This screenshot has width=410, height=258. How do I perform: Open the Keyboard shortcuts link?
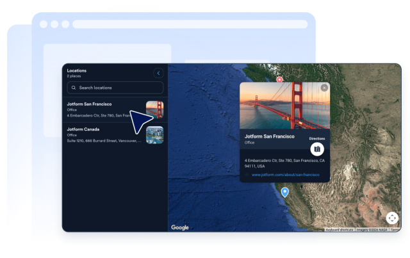pos(340,229)
